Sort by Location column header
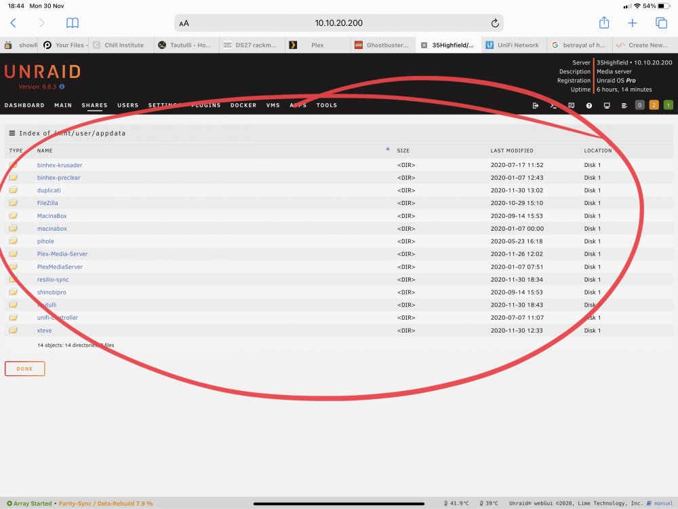Image resolution: width=678 pixels, height=509 pixels. [x=598, y=151]
